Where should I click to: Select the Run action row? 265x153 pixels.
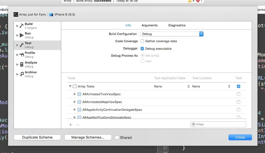click(37, 35)
